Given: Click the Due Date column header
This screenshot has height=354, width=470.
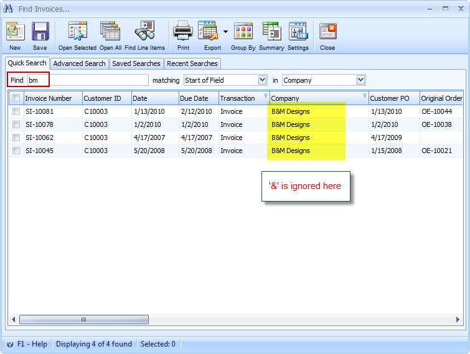Looking at the screenshot, I should 194,98.
